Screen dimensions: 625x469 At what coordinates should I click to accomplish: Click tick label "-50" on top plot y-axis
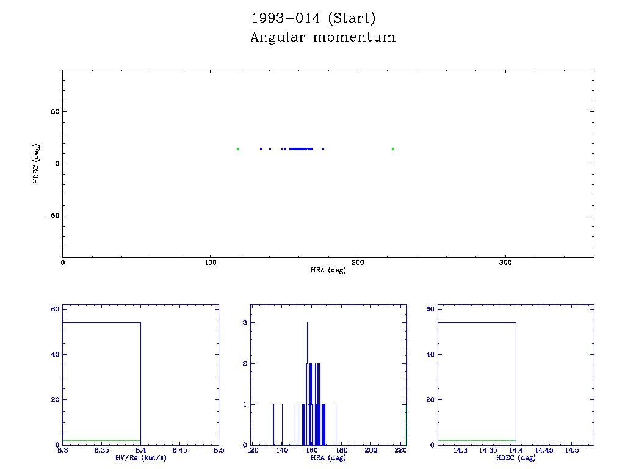[53, 216]
